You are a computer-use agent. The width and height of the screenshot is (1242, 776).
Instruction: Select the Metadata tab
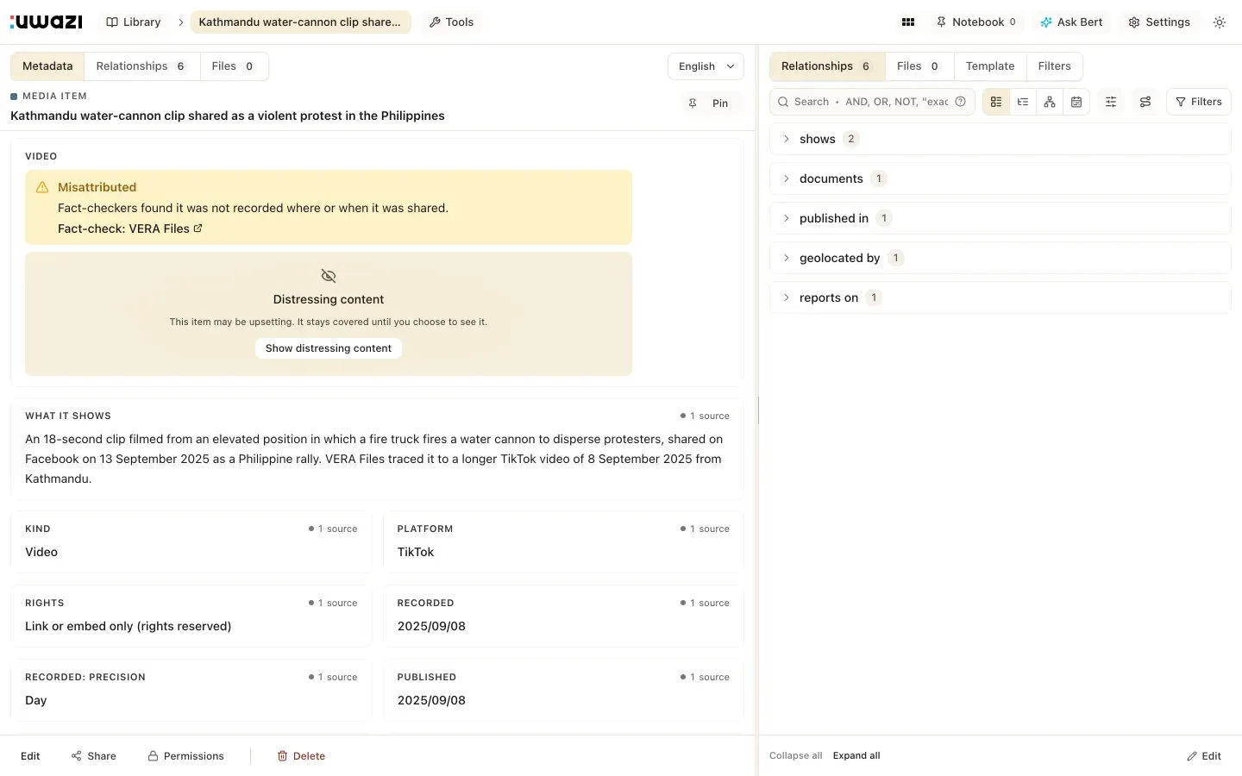click(47, 66)
